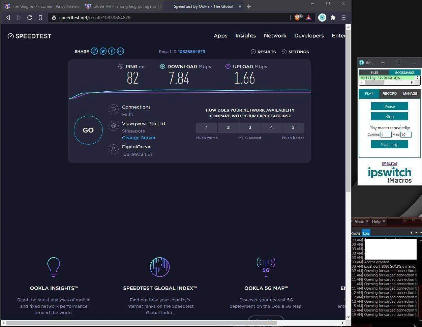Click the Ookla Insights lightbulb icon

[54, 267]
